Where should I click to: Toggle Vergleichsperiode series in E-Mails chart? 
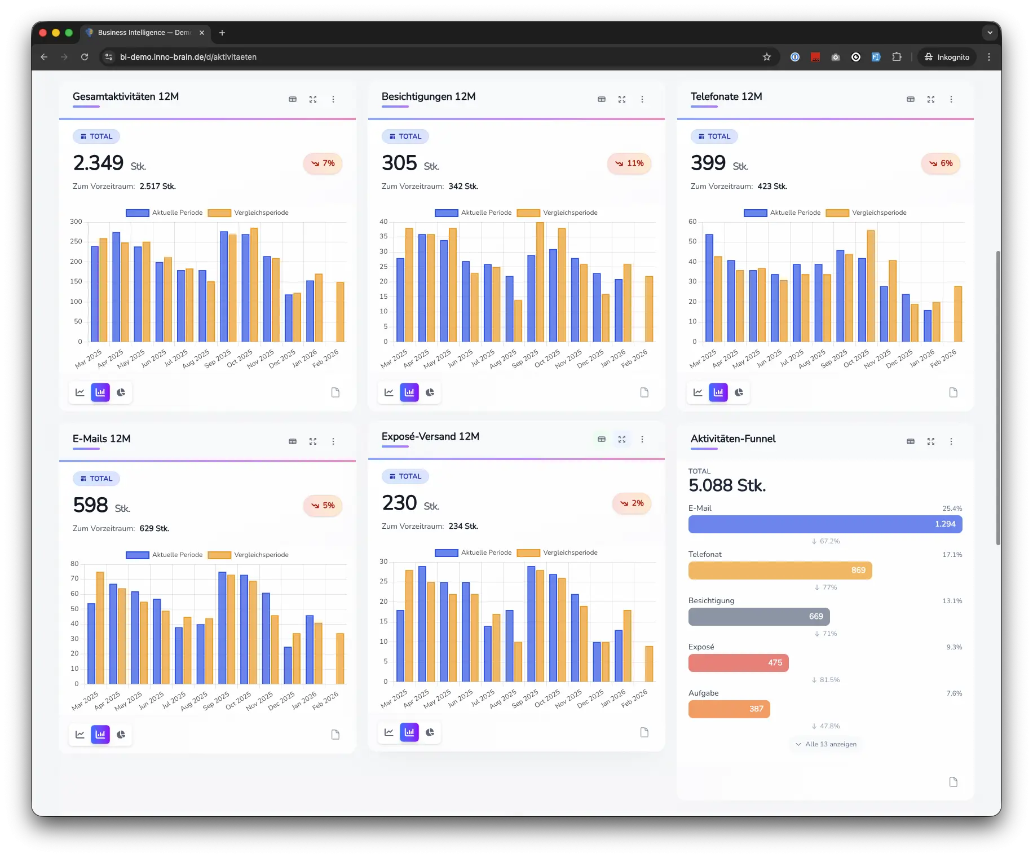[248, 555]
